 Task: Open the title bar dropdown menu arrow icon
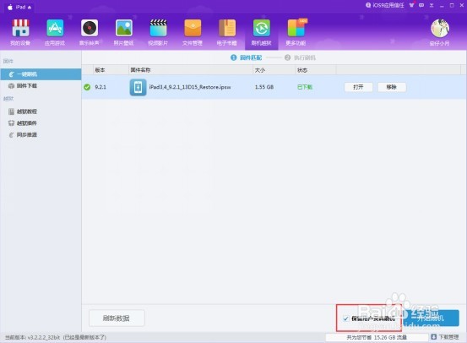tap(432, 5)
